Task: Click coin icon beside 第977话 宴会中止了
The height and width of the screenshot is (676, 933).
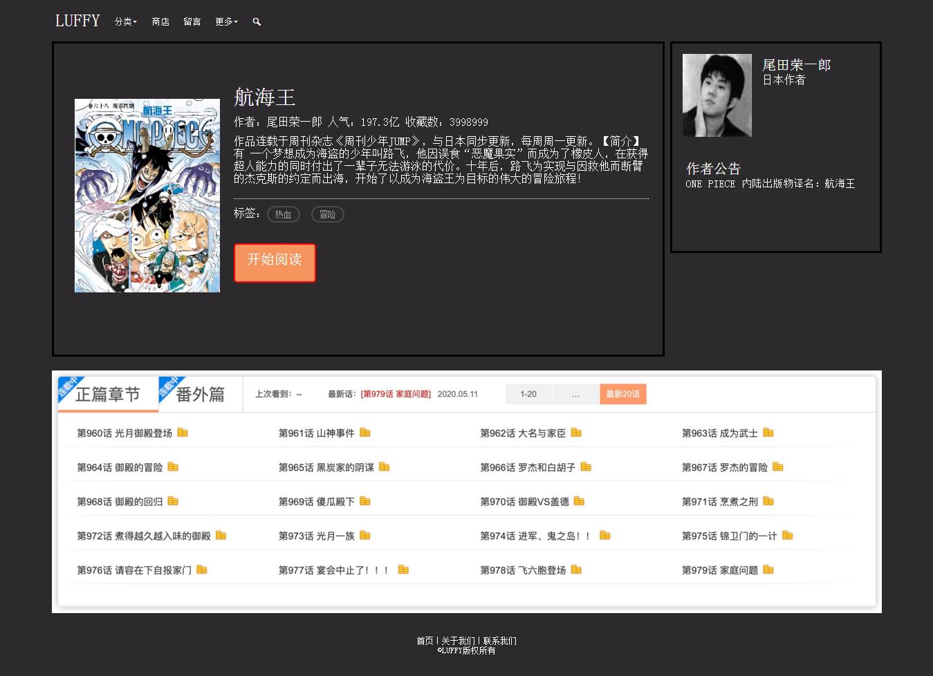Action: point(403,570)
